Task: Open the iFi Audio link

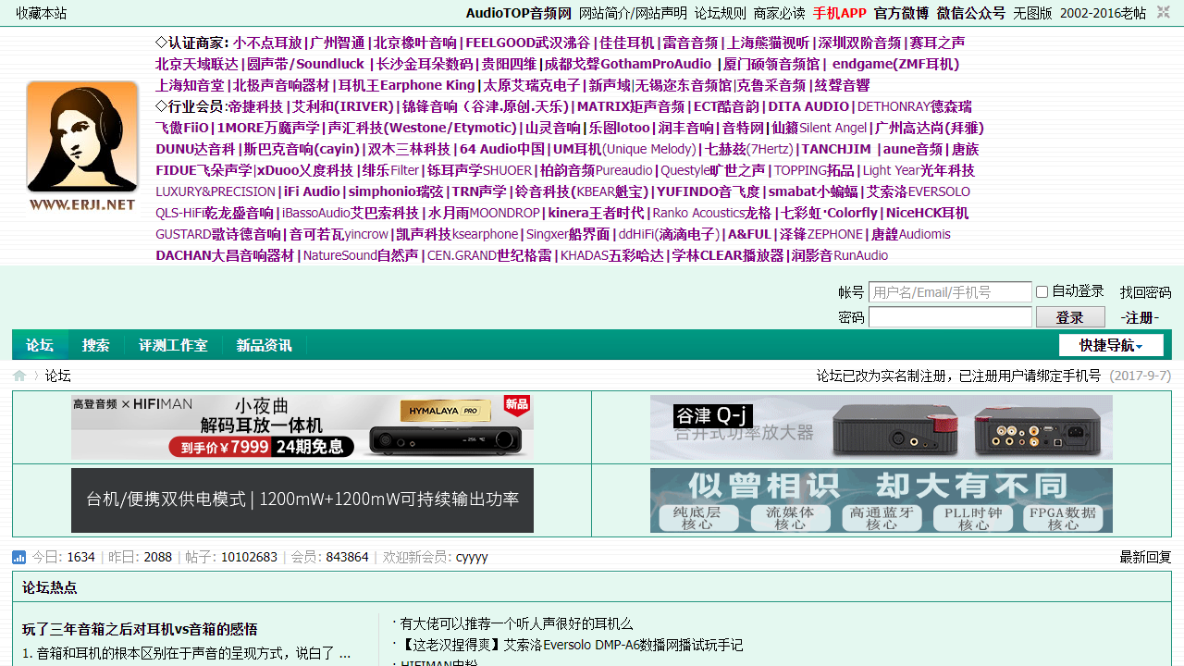Action: pyautogui.click(x=312, y=191)
